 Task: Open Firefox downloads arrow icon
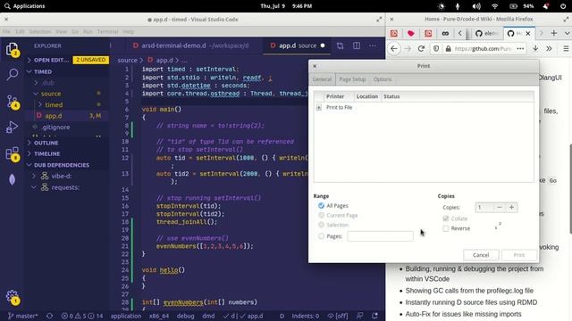click(535, 48)
